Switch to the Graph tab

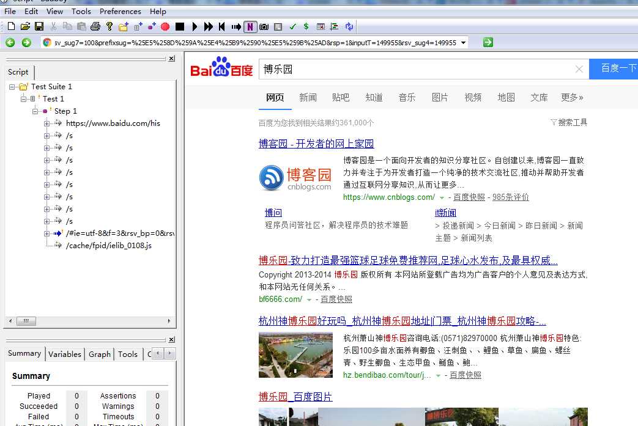pyautogui.click(x=99, y=354)
